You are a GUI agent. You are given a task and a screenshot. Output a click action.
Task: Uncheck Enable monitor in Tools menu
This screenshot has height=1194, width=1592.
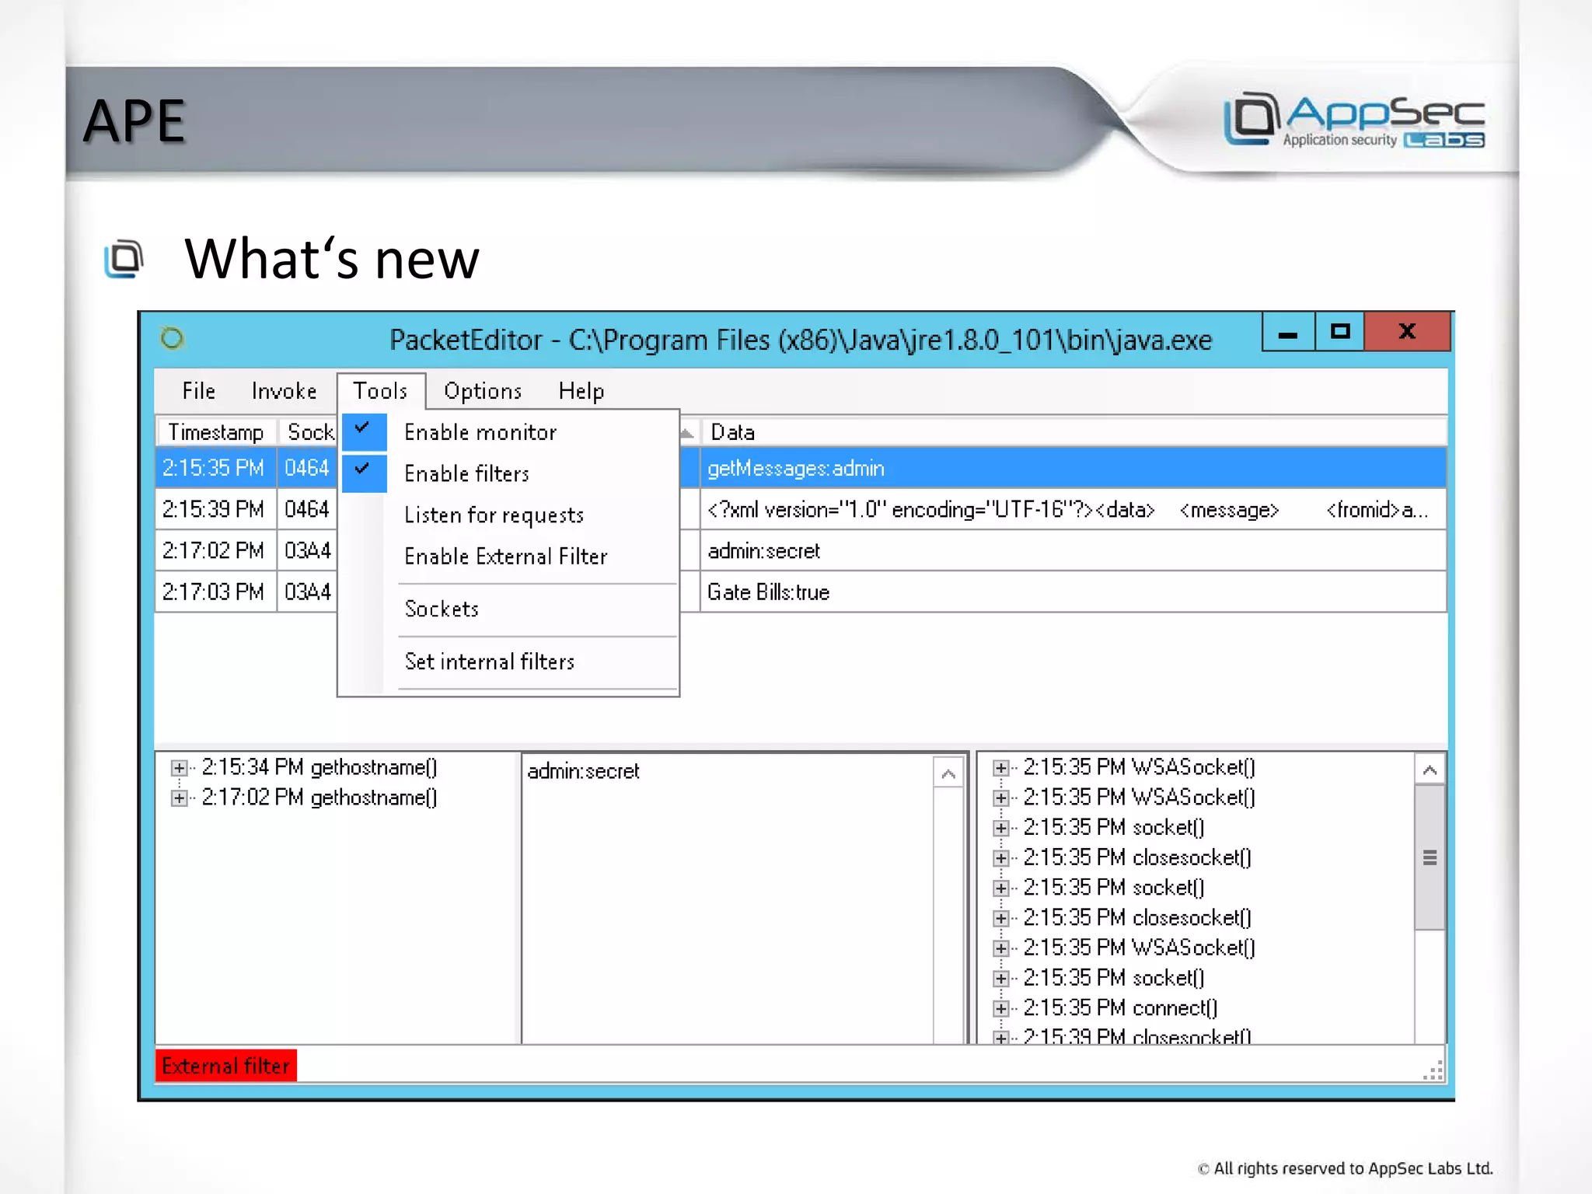coord(480,432)
